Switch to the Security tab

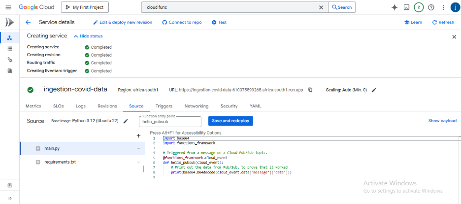[229, 106]
